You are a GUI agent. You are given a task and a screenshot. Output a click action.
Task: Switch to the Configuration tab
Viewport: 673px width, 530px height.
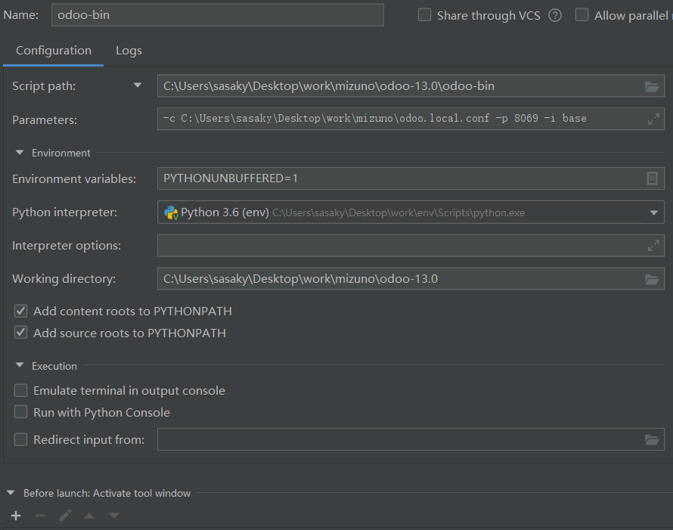point(54,51)
